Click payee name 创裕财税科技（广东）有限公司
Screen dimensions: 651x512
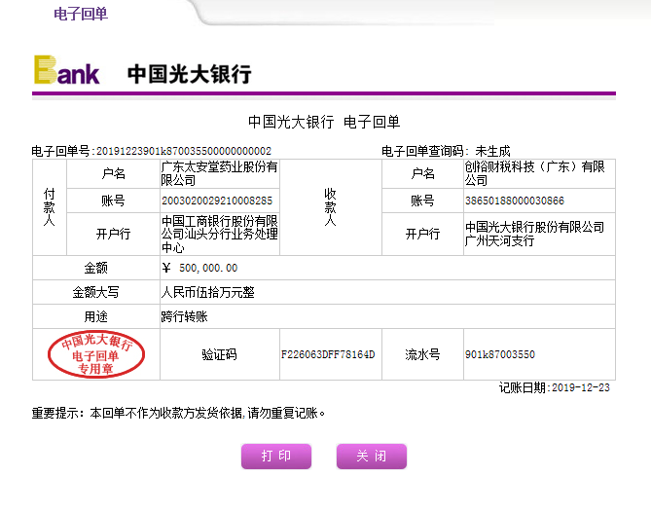[x=535, y=173]
